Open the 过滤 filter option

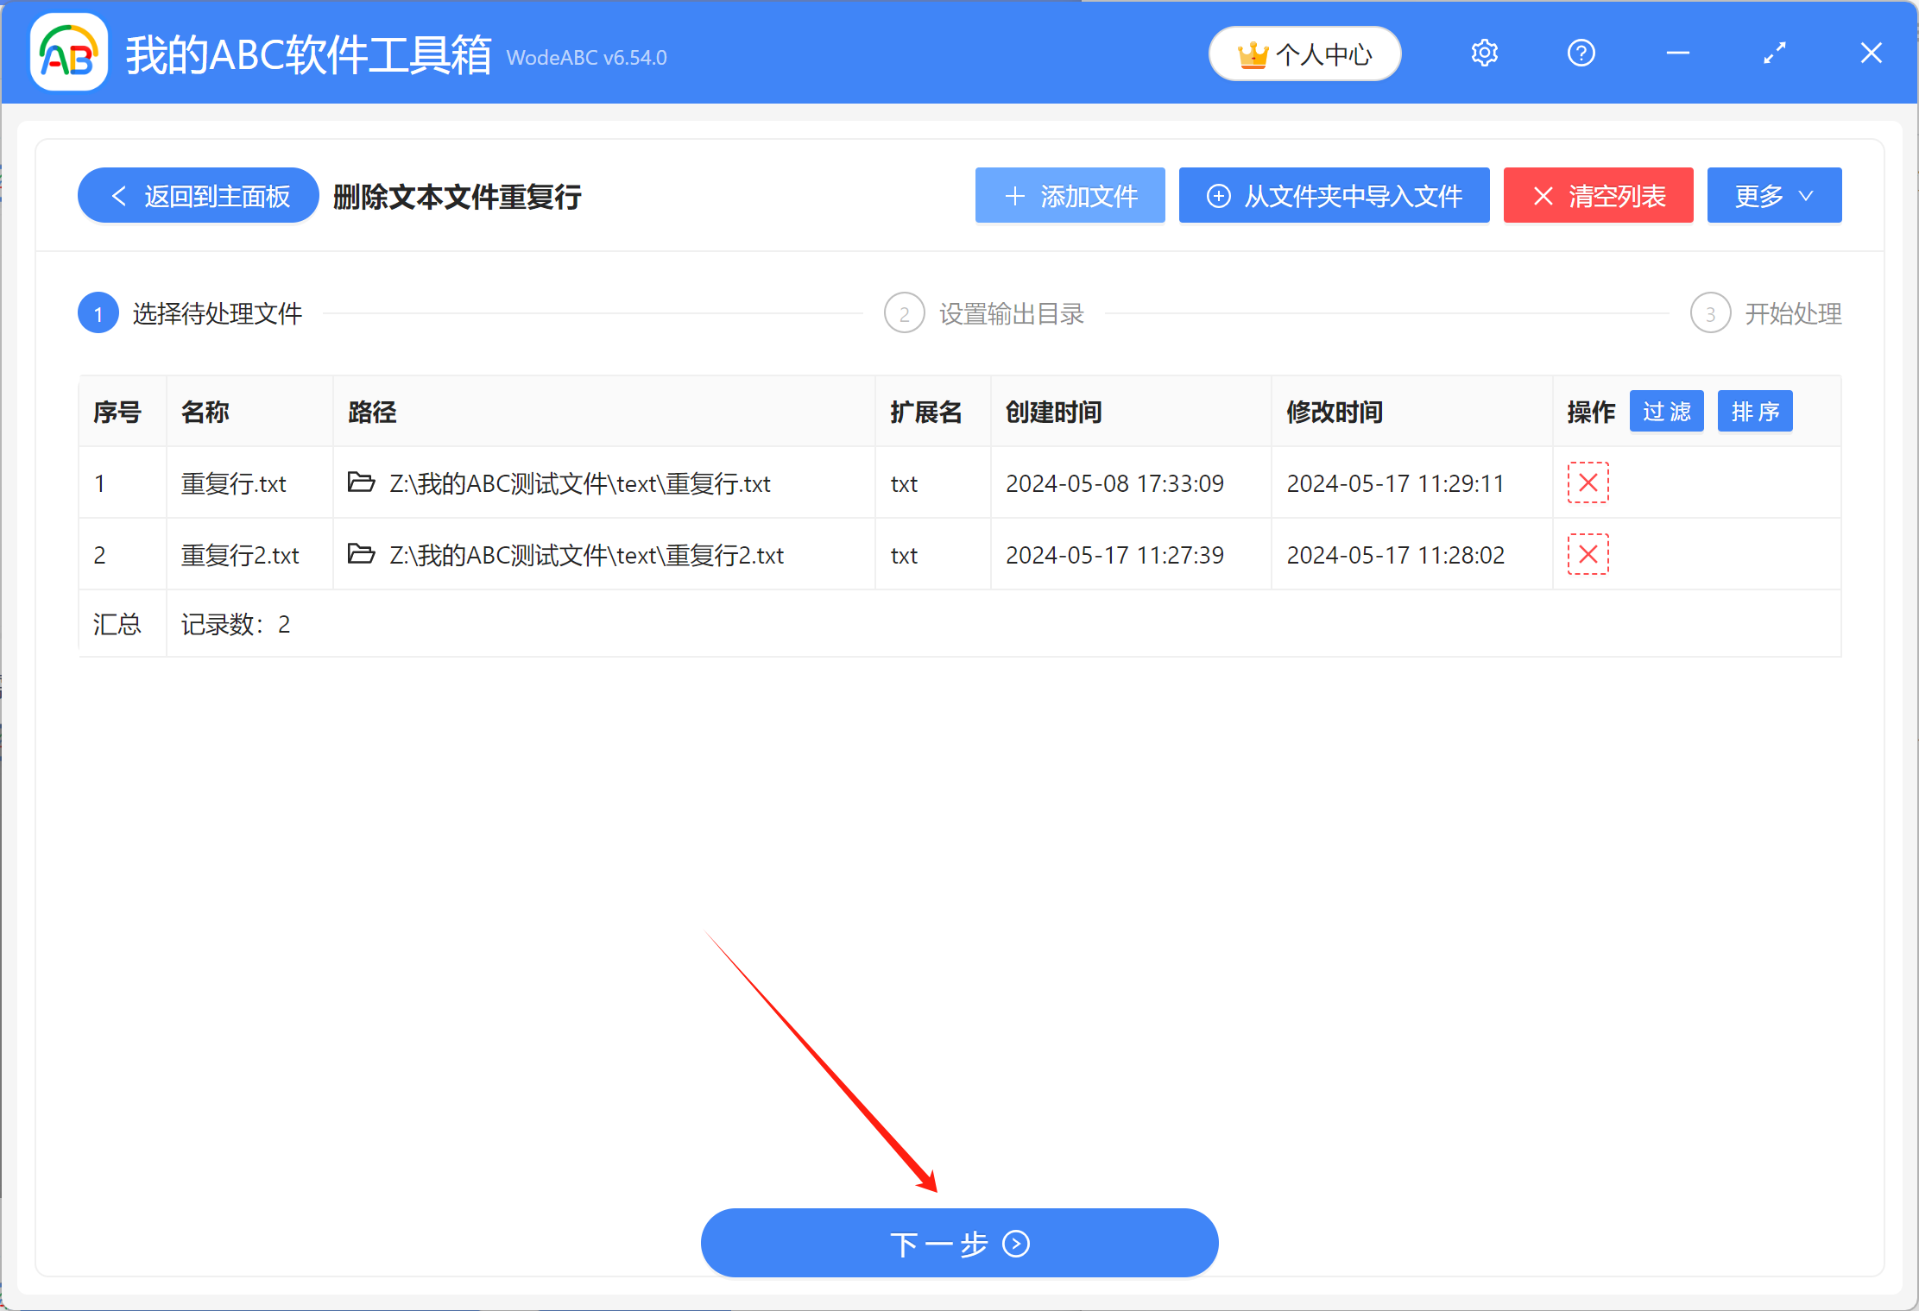pos(1666,411)
